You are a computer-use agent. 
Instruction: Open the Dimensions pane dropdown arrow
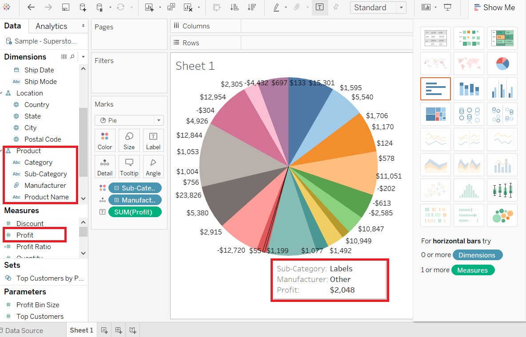pyautogui.click(x=83, y=57)
